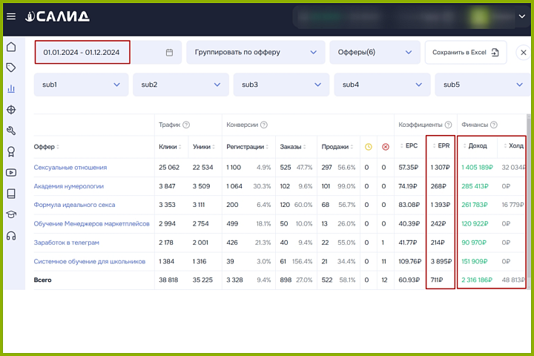Open the video play sidebar icon

point(11,173)
